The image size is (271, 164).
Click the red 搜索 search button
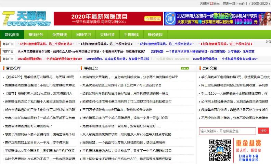click(263, 131)
